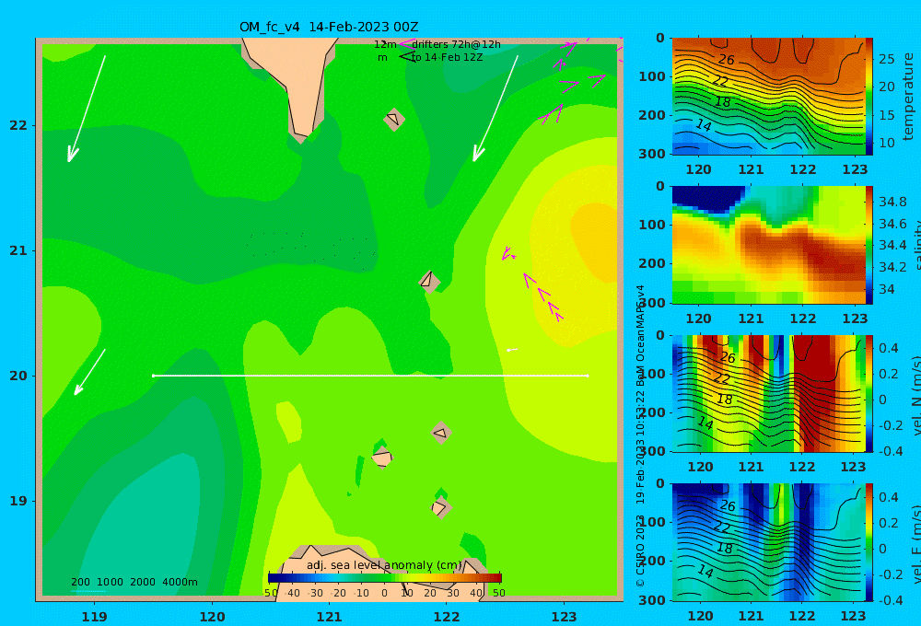Click latitude label 20 on main map
Image resolution: width=921 pixels, height=626 pixels.
tap(18, 376)
